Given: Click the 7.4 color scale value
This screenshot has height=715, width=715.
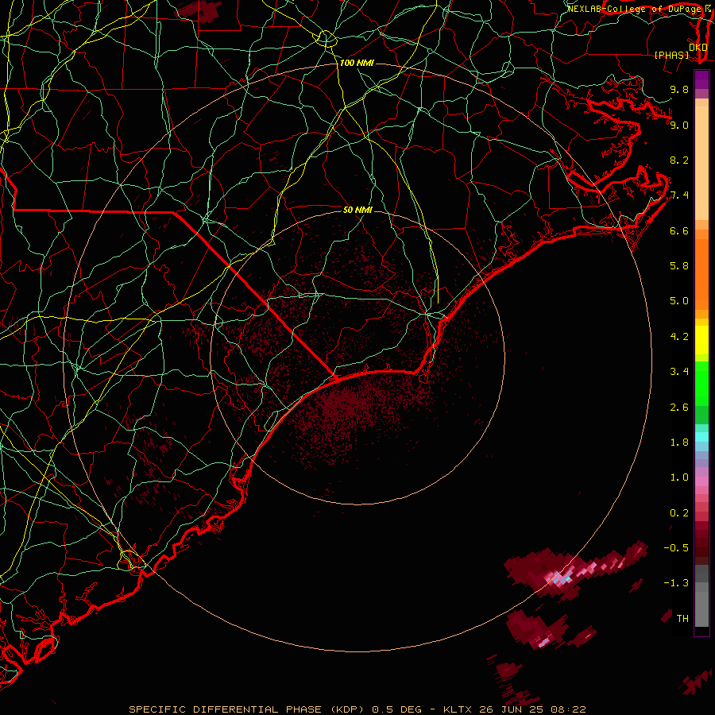Looking at the screenshot, I should [679, 195].
